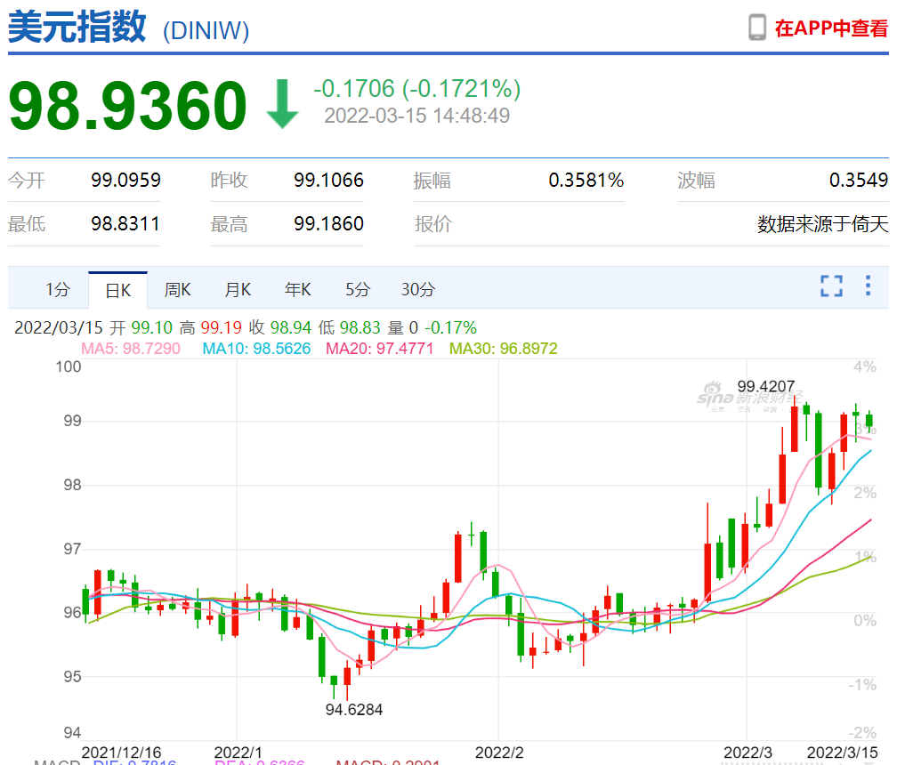Select the 5分 interval tab

click(358, 289)
